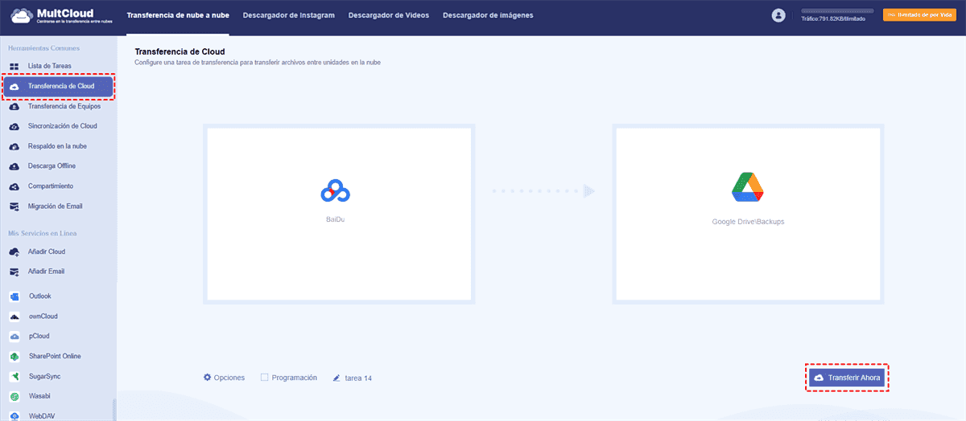Click the WebDAV service icon

(x=14, y=417)
